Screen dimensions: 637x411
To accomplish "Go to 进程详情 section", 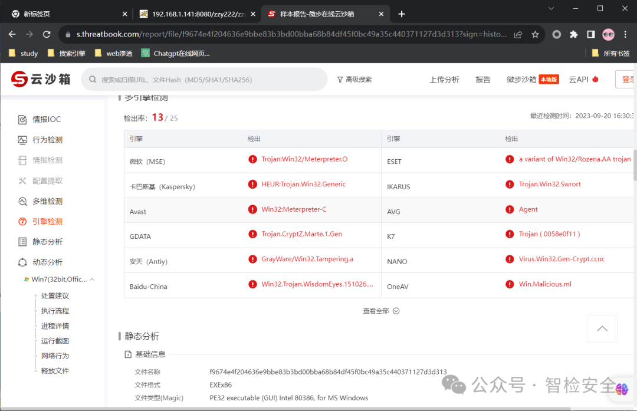I will click(55, 325).
